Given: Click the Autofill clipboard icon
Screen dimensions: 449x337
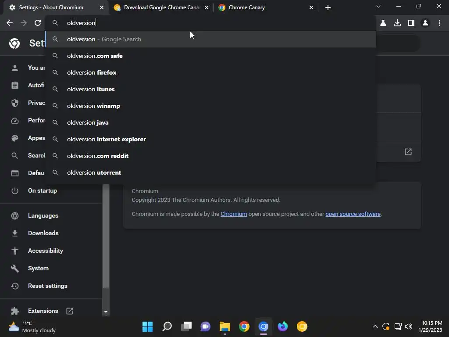Looking at the screenshot, I should tap(14, 86).
